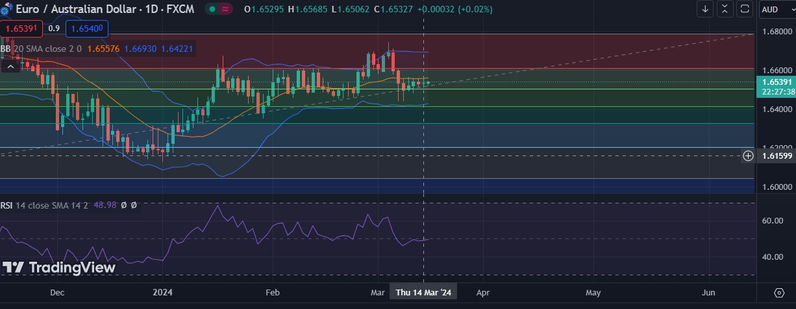Click the 0.9 spread value
The height and width of the screenshot is (309, 796).
54,29
